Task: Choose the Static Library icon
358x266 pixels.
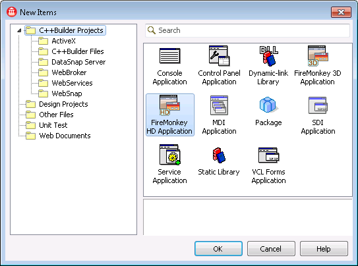Action: tap(219, 155)
